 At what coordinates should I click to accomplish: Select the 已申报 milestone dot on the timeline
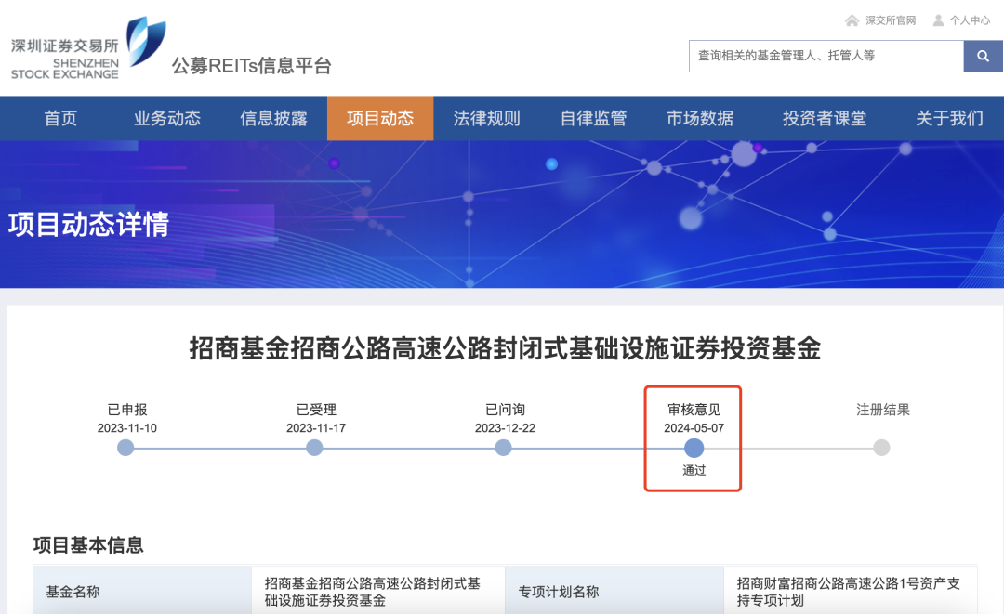point(125,448)
